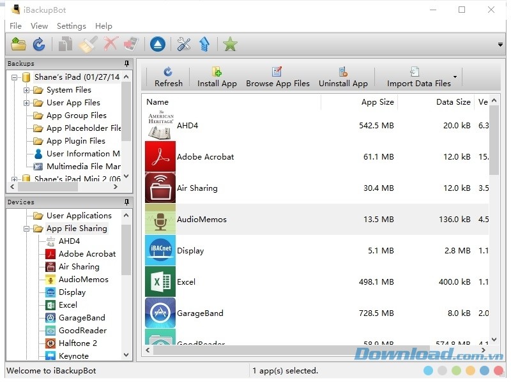Open the Import Data Files dropdown arrow
This screenshot has width=511, height=383.
point(455,77)
